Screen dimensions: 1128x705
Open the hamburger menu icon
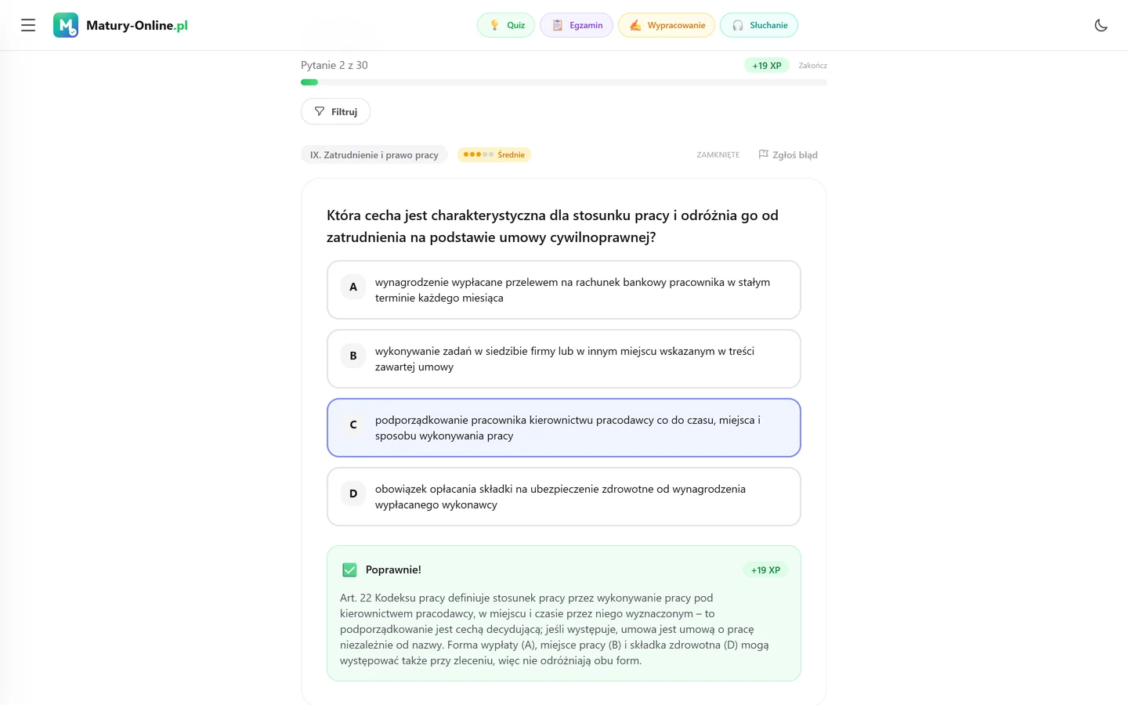28,25
